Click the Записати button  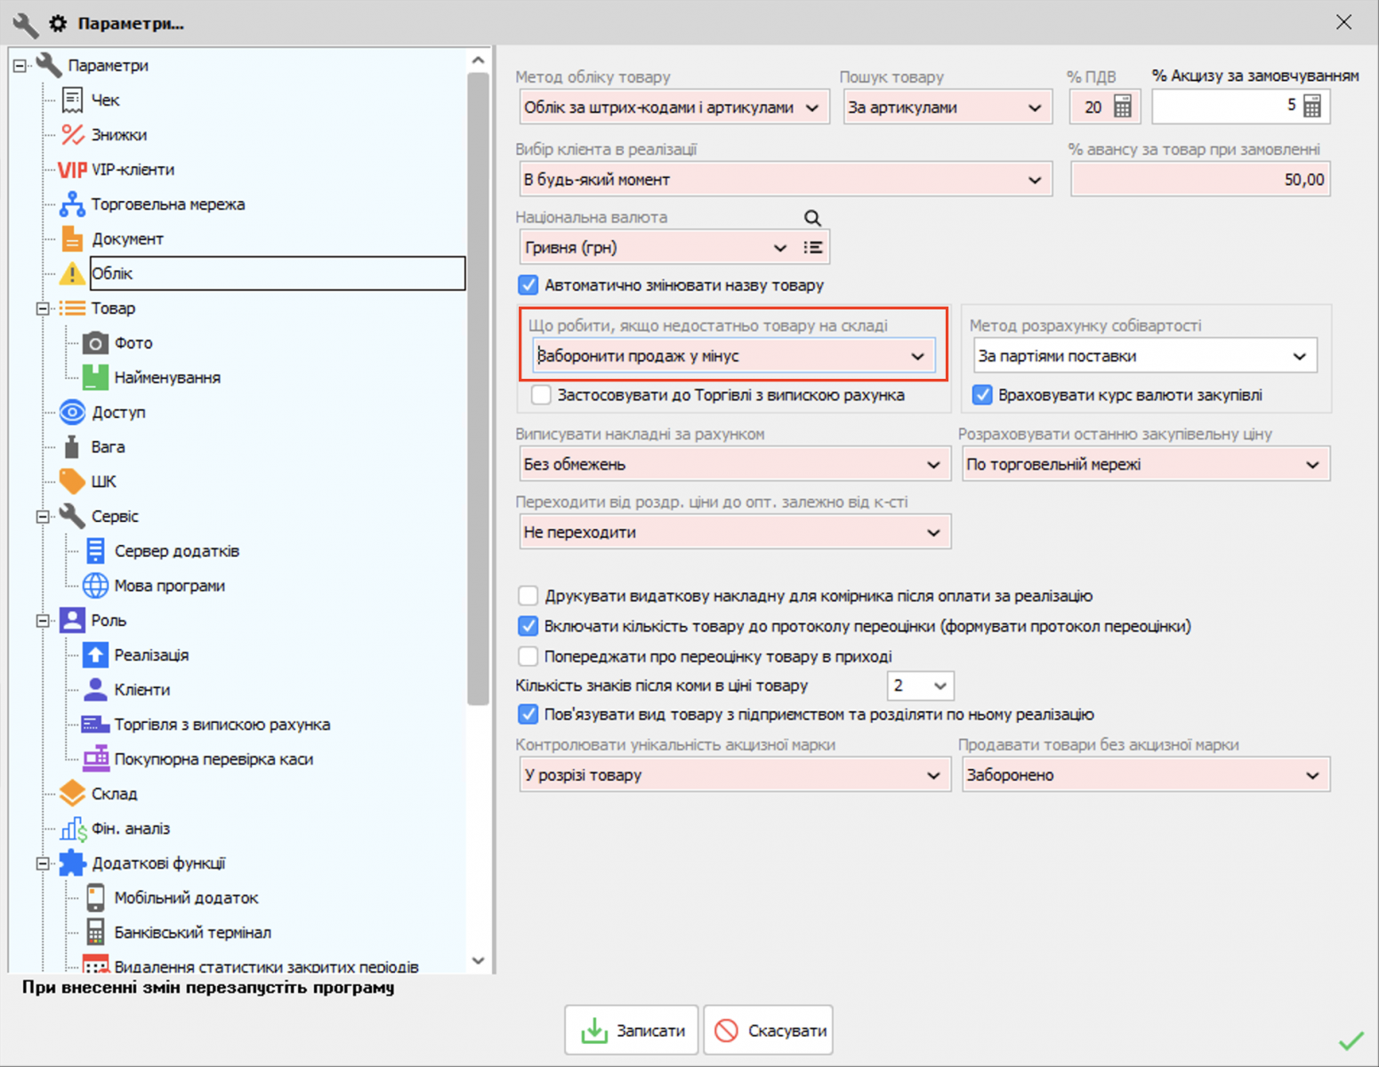[x=632, y=1031]
